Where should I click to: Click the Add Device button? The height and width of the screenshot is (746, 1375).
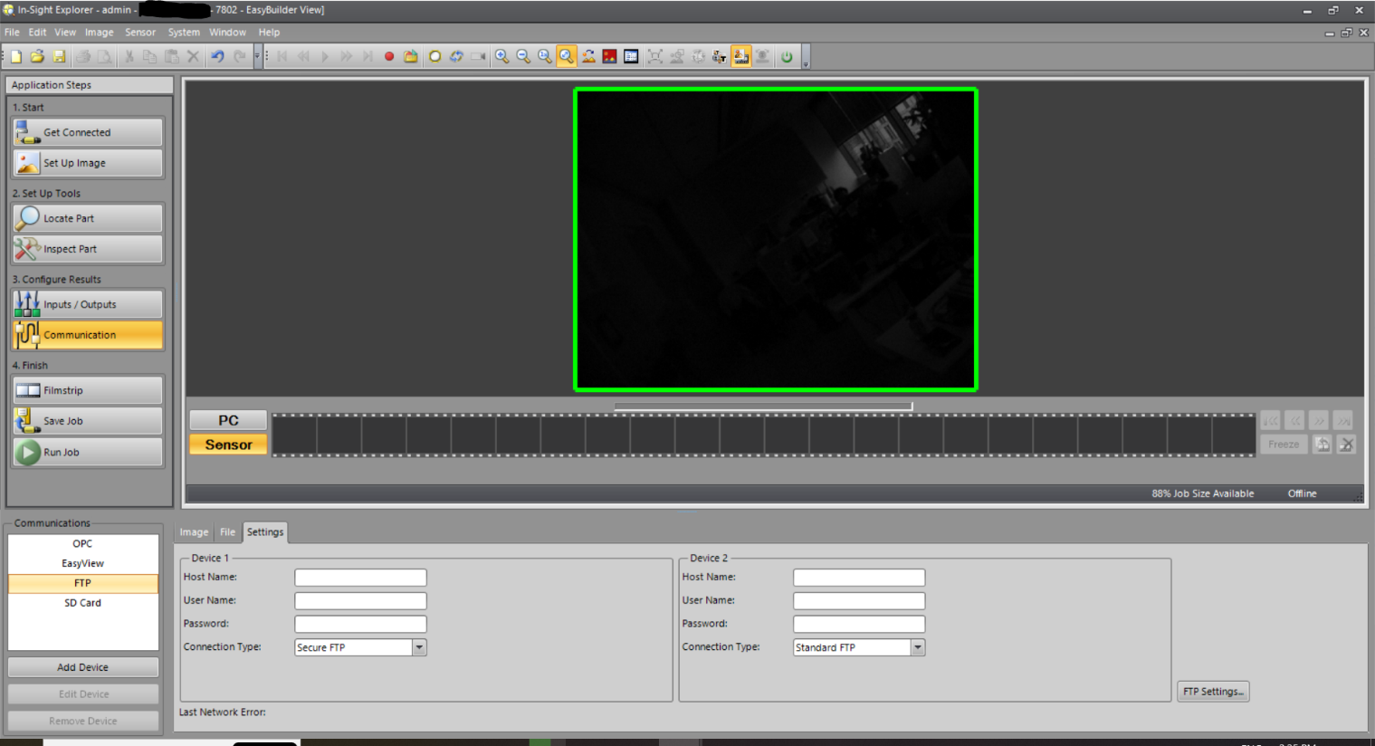(82, 666)
